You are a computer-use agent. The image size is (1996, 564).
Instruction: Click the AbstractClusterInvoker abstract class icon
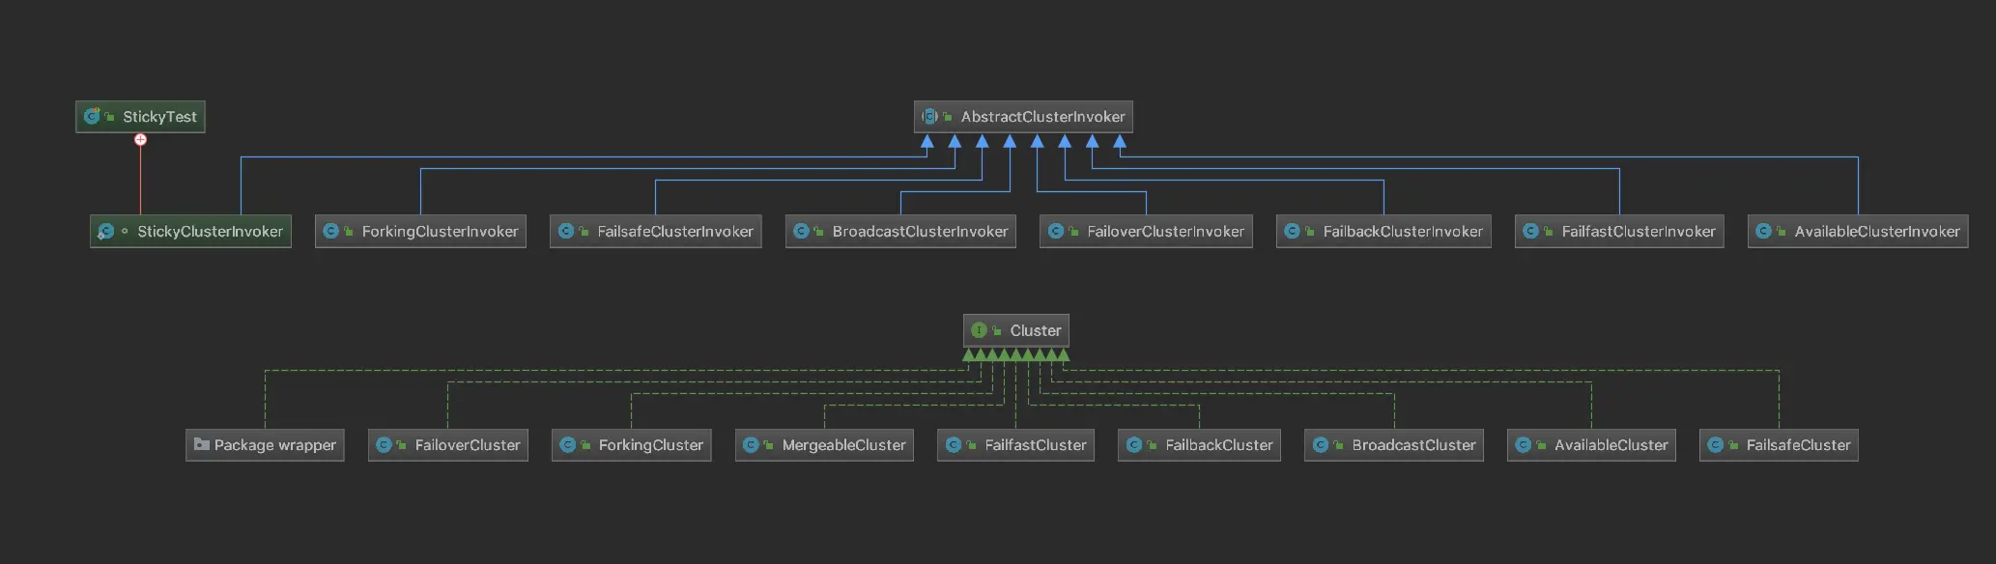point(929,116)
